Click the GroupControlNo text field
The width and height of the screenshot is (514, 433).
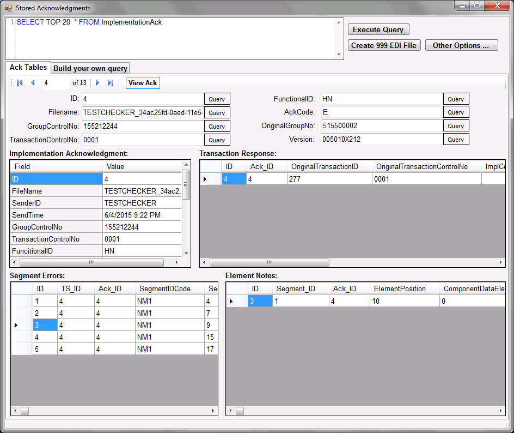click(x=142, y=126)
